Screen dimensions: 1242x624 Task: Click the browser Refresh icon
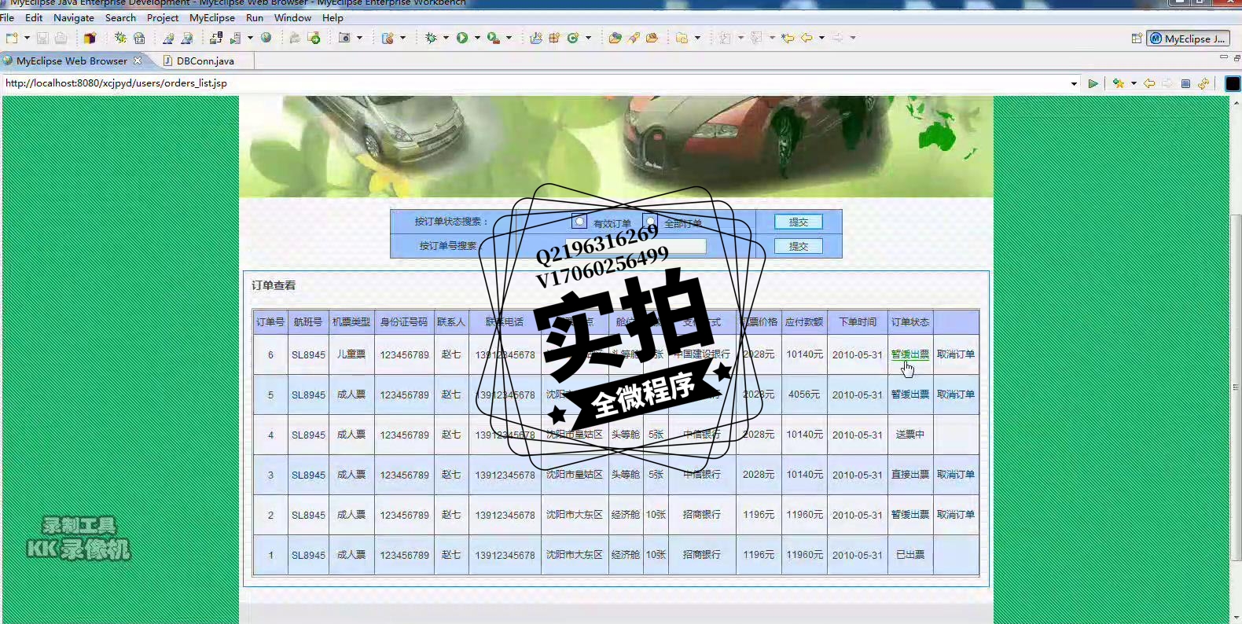point(1203,83)
